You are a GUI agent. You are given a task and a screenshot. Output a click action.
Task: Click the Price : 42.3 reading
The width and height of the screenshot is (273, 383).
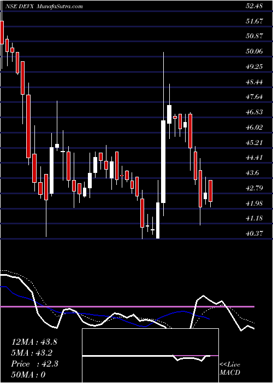click(x=34, y=364)
